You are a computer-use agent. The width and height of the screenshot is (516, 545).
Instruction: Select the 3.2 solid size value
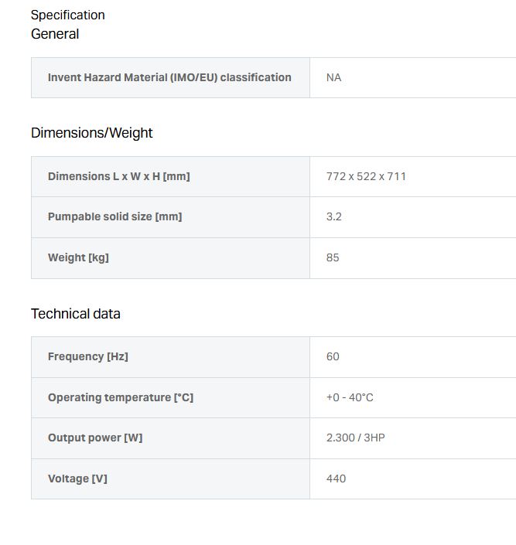coord(333,216)
